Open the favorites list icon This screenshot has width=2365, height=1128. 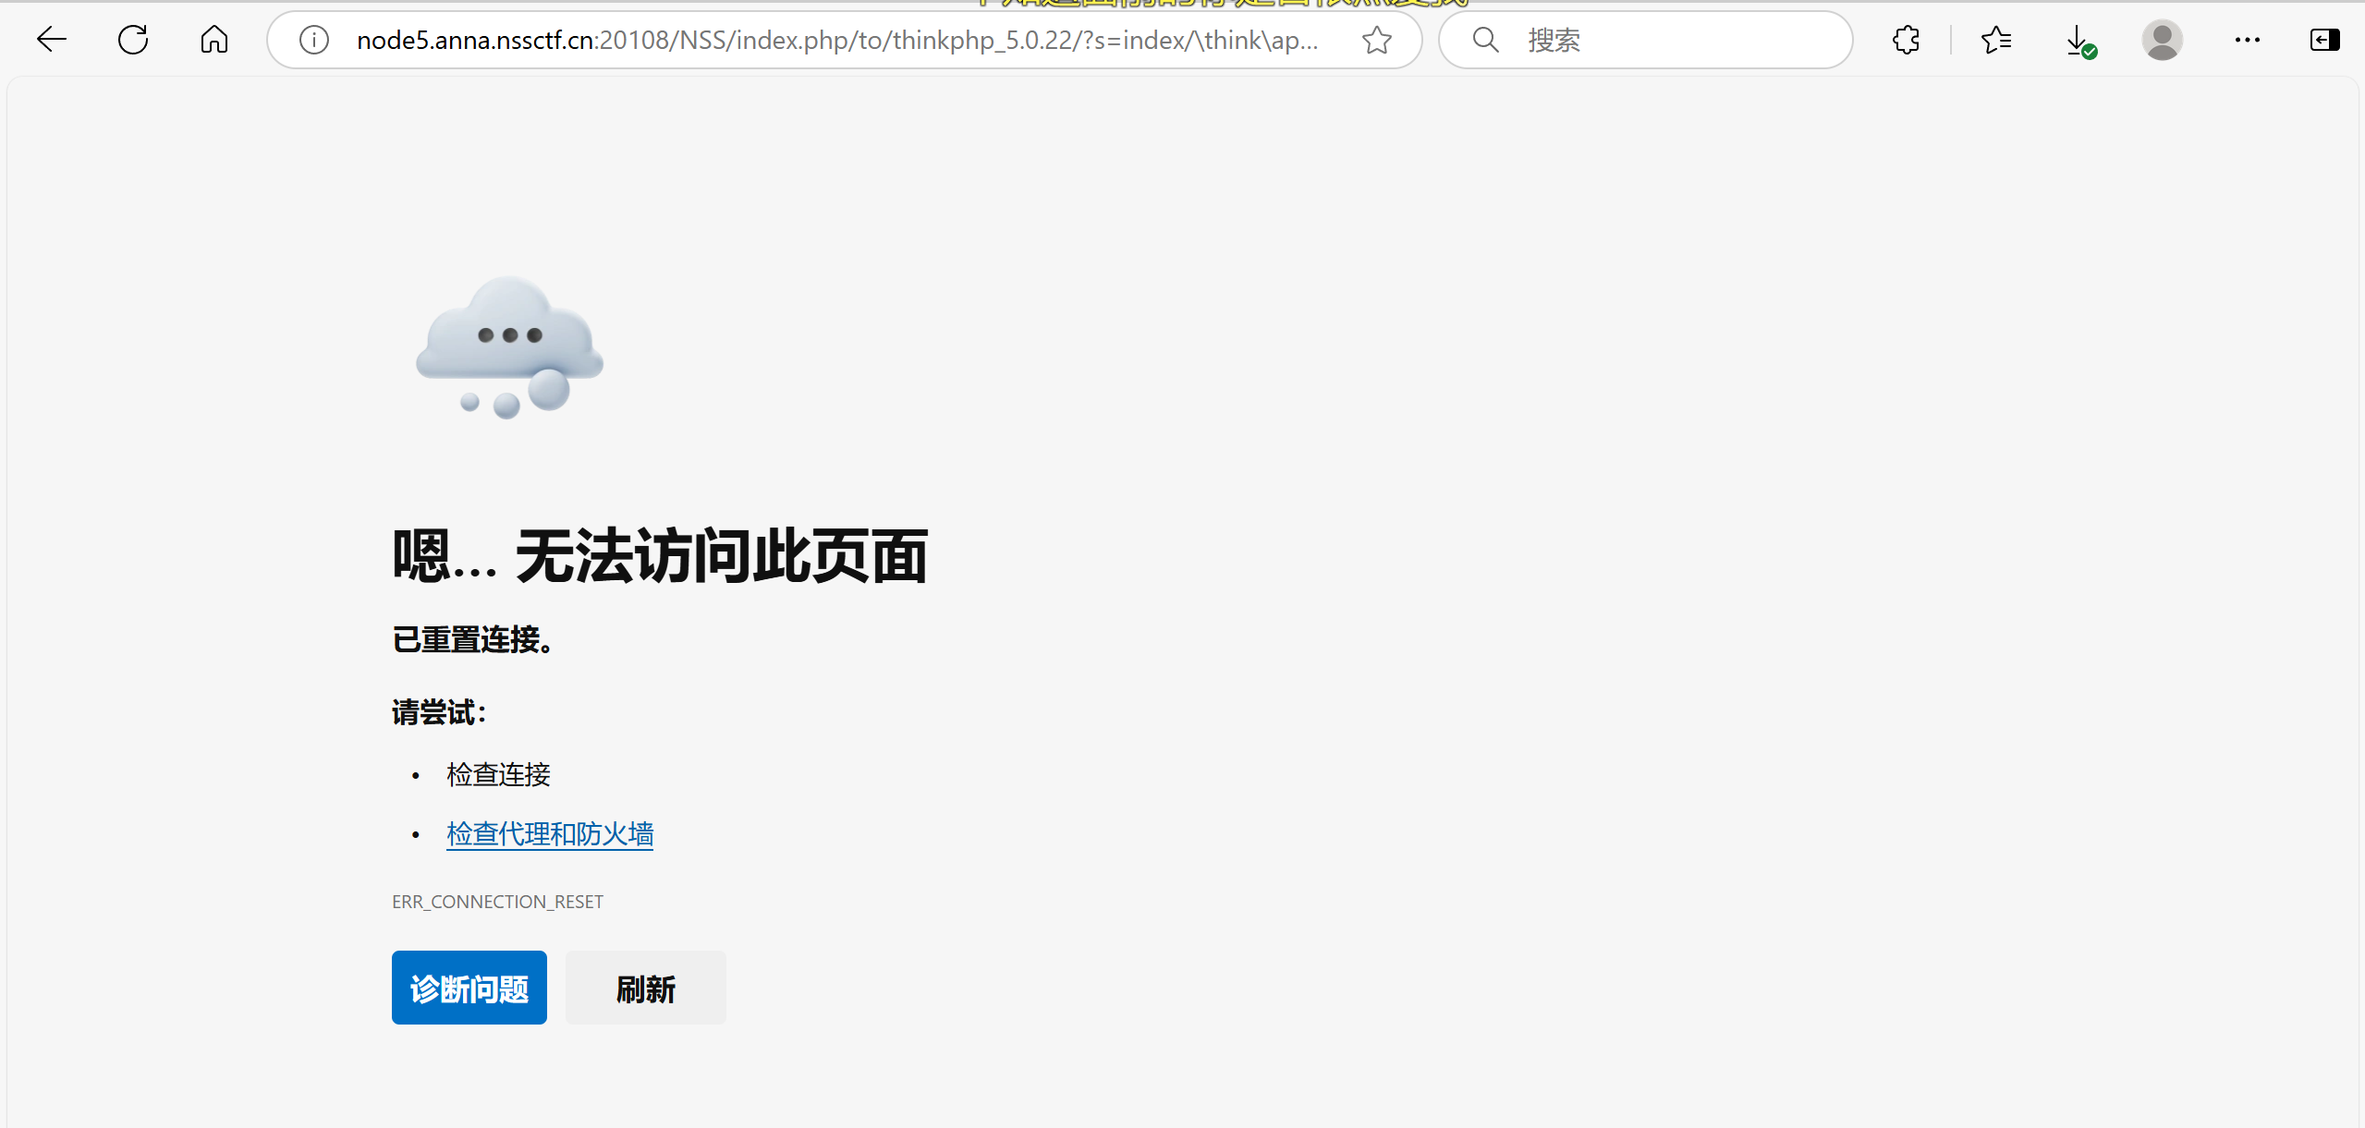tap(1996, 40)
